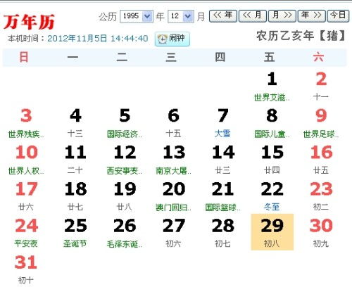Select December 2 in calendar
This screenshot has width=352, height=287.
[x=321, y=87]
